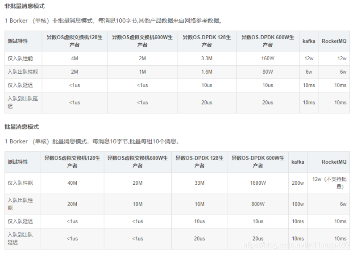The height and width of the screenshot is (253, 353).
Task: Select batch table RocketMQ '6w' cell
Action: (329, 204)
